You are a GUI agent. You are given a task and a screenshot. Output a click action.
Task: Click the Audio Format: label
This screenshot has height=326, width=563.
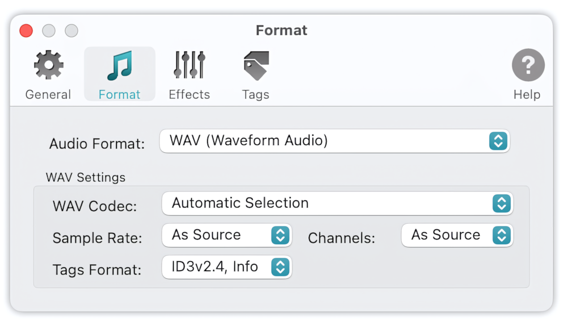pyautogui.click(x=97, y=144)
